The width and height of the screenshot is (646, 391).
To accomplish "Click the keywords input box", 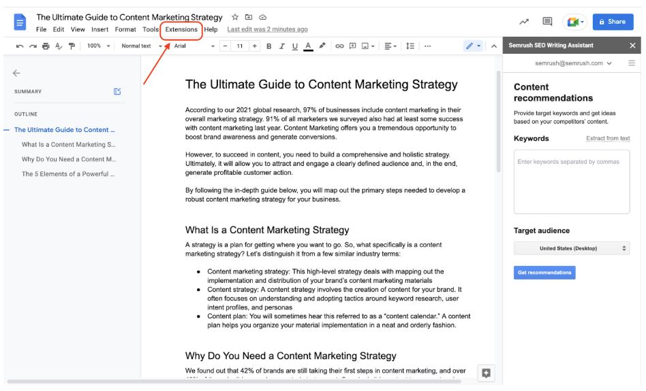I will click(572, 182).
